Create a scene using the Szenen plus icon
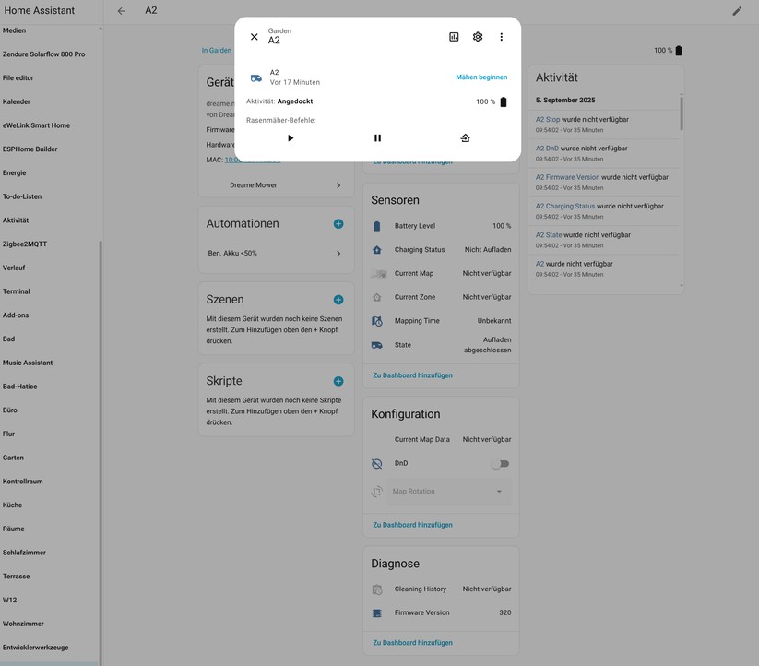 click(338, 299)
